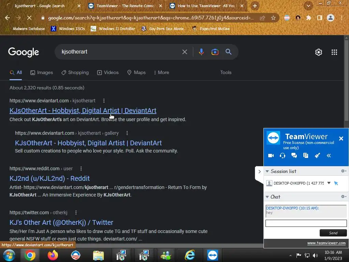Open the TeamViewer chat bubbles icon
The image size is (349, 262).
[x=294, y=156]
